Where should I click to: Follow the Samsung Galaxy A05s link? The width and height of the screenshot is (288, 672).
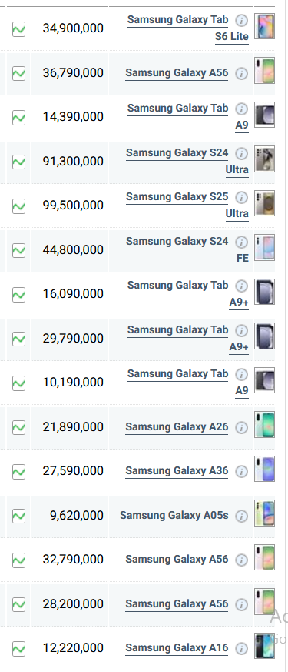click(x=174, y=516)
